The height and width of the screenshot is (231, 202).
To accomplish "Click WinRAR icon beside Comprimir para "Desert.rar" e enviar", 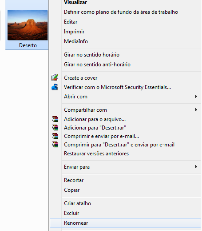I will pyautogui.click(x=55, y=144).
